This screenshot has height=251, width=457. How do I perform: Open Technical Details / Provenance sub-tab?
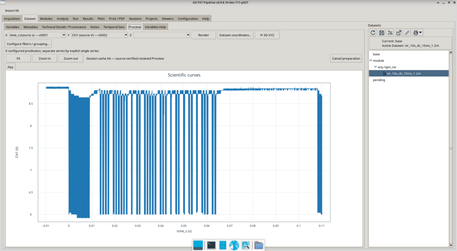(64, 27)
